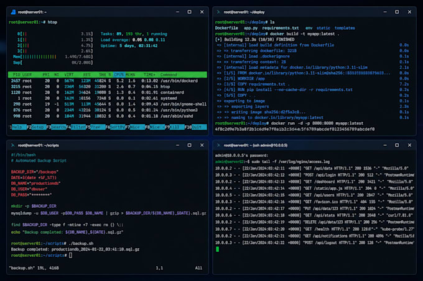The width and height of the screenshot is (423, 281).
Task: Click the Uptime line in htop
Action: point(129,46)
